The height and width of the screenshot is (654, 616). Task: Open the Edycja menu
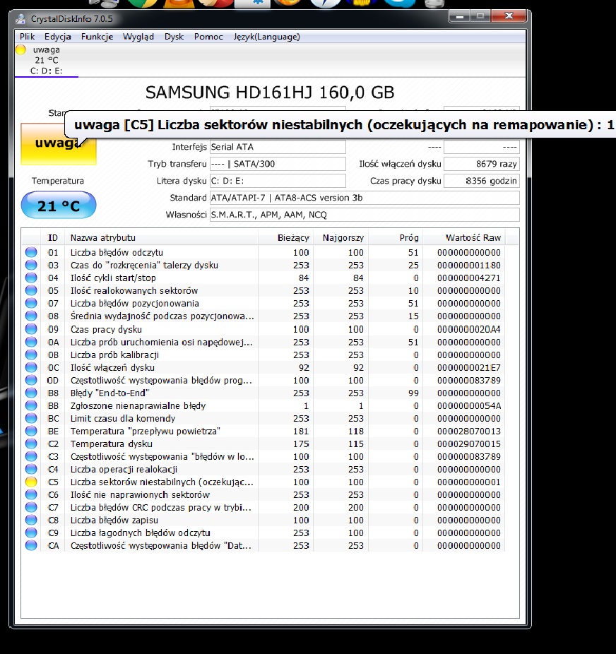[x=57, y=37]
